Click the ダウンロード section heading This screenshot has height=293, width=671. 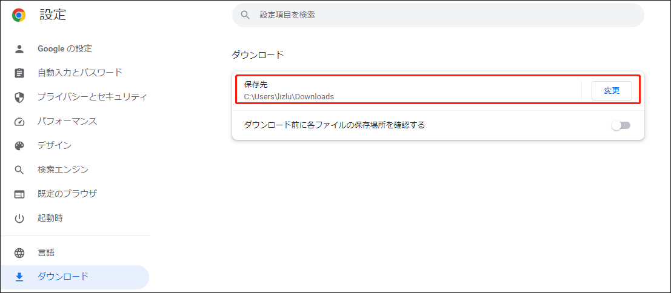(258, 54)
